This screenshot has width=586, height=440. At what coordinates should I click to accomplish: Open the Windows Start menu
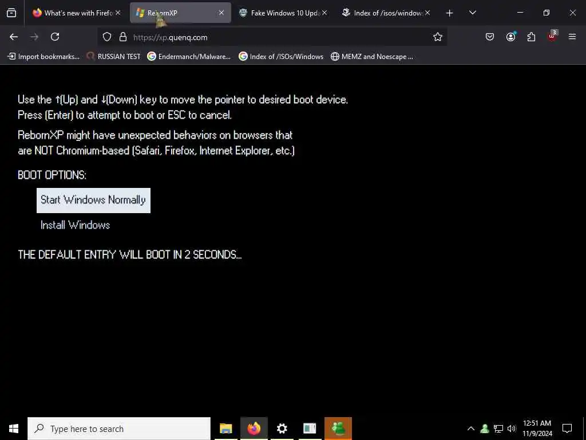tap(14, 429)
